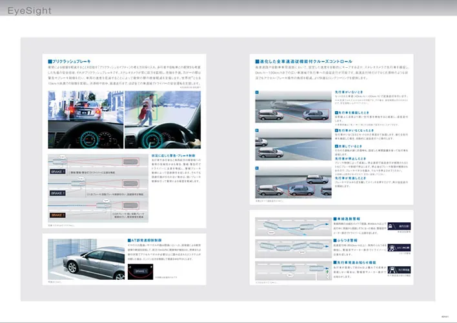The image size is (457, 323).
Task: Open cruise image with red-outlined car ahead
Action: pos(294,107)
